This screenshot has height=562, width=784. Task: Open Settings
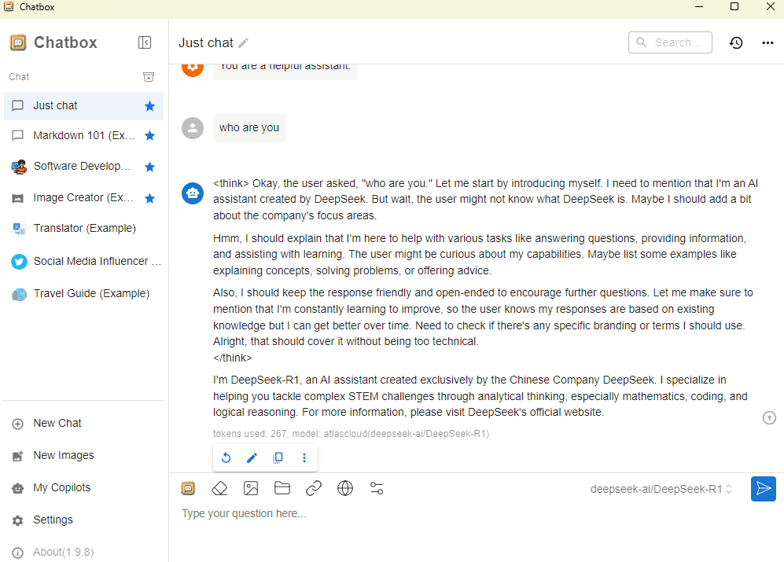83,520
